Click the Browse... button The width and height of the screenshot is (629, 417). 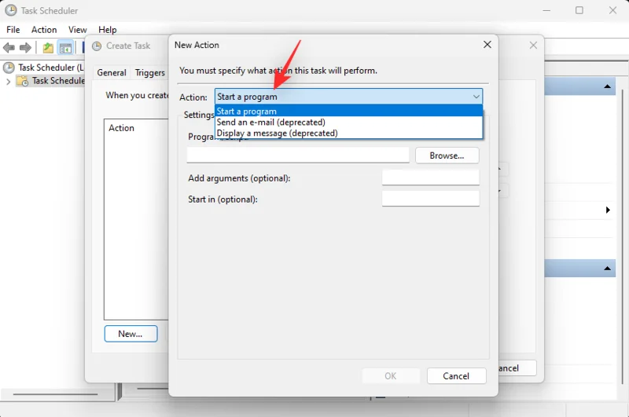tap(447, 155)
